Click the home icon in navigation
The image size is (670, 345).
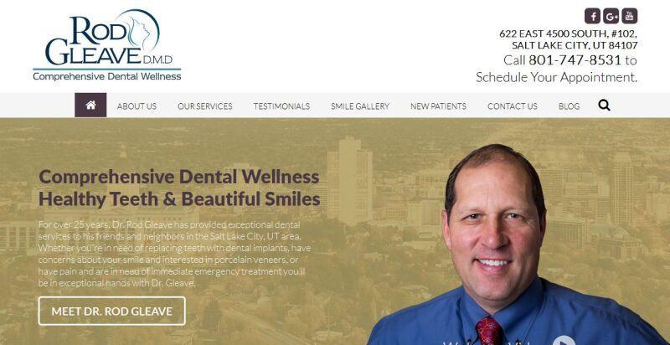point(90,105)
